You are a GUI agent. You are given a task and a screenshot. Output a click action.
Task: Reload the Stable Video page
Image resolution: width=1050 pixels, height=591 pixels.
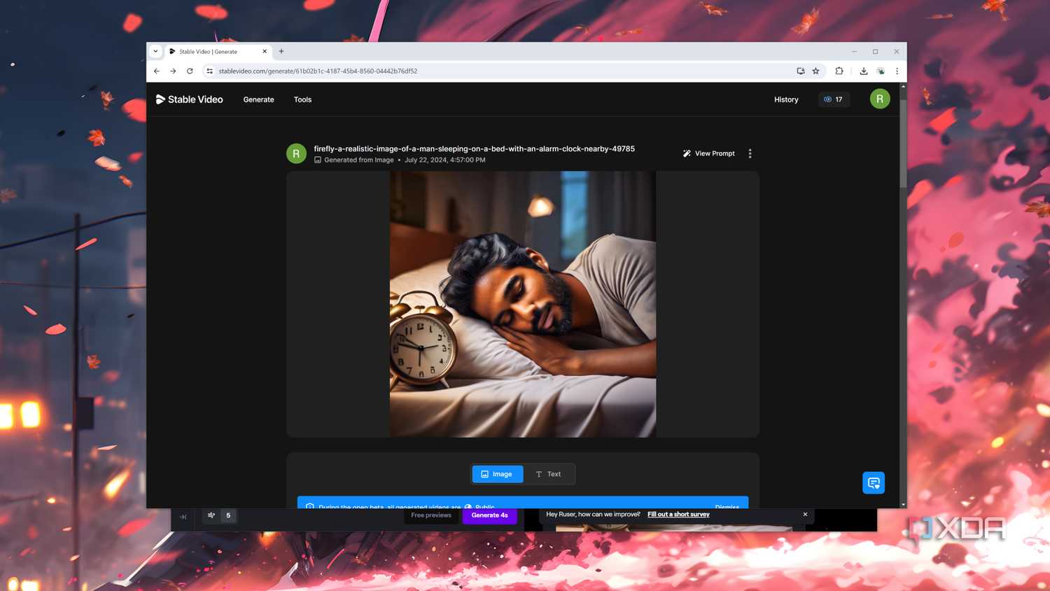pos(190,71)
